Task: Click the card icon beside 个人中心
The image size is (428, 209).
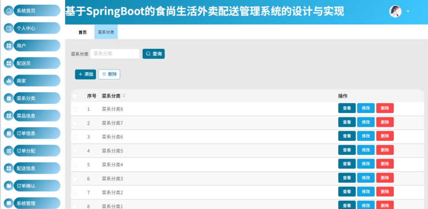Action: tap(9, 28)
